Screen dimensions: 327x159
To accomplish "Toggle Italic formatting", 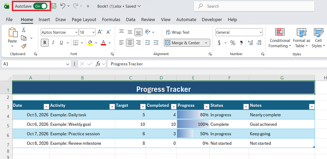I will 53,42.
